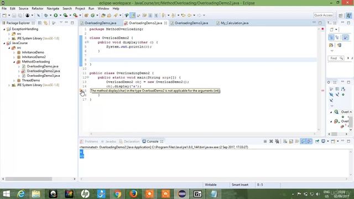The width and height of the screenshot is (354, 199).
Task: Click the error marker on line 15
Action: click(x=81, y=91)
